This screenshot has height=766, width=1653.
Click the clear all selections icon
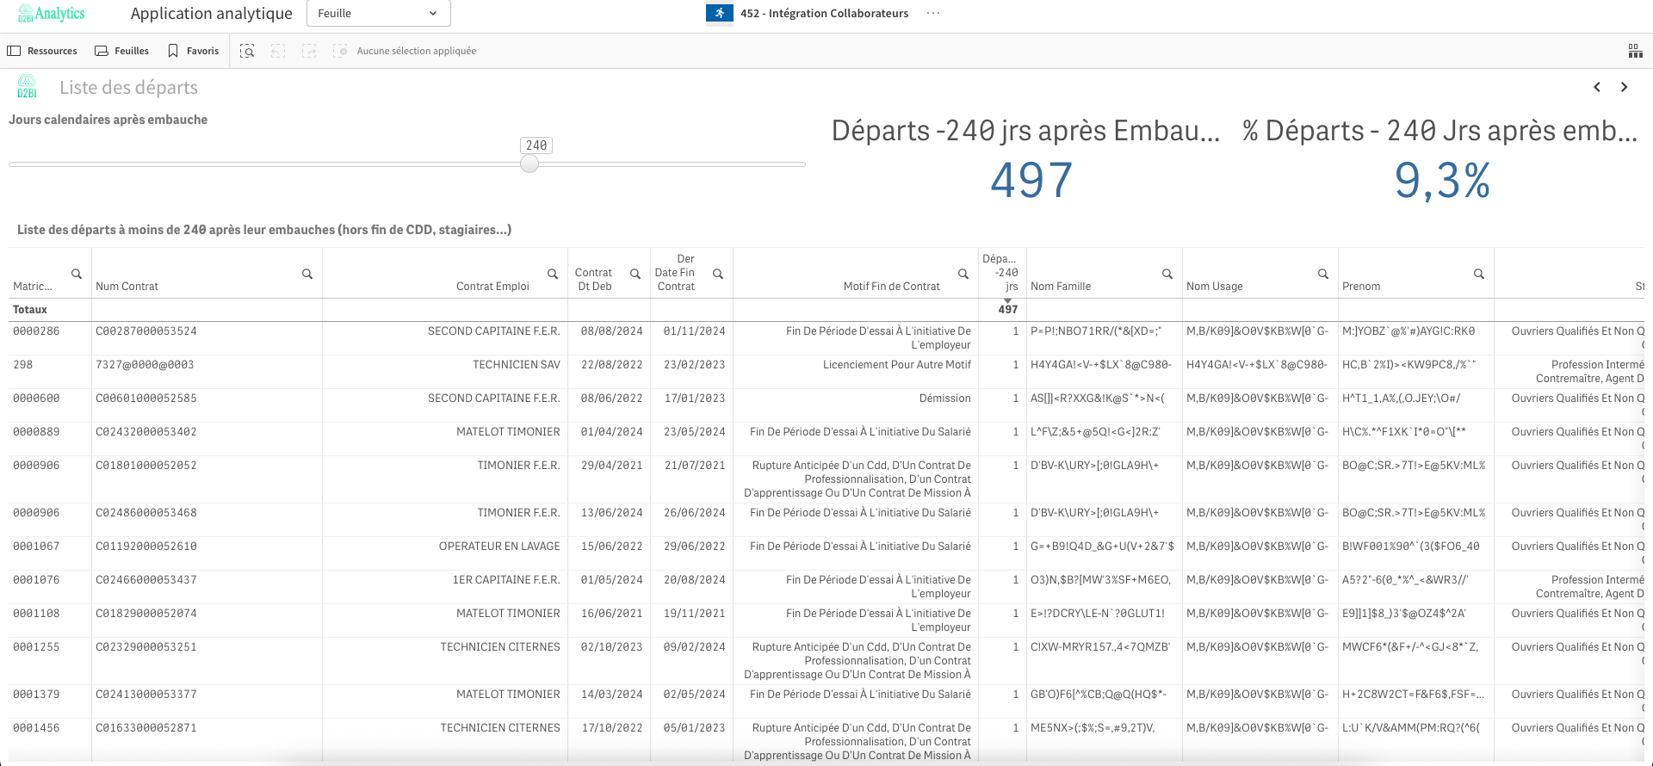(x=340, y=52)
